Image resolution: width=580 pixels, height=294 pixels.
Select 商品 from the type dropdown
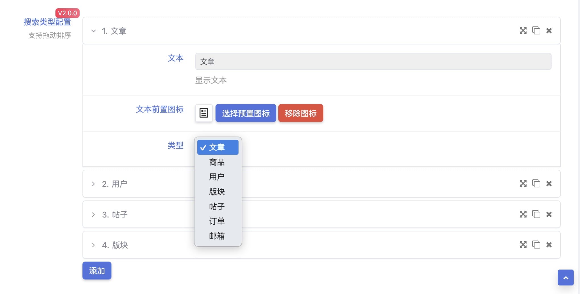click(217, 162)
